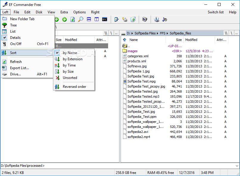Open command line history dropdown
The width and height of the screenshot is (240, 176).
pos(237,166)
